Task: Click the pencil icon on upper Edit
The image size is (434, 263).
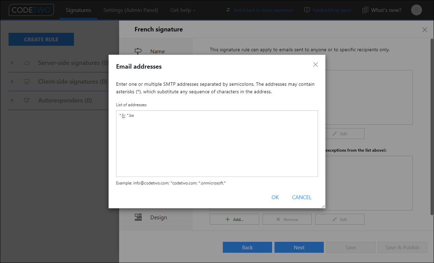Action: (x=335, y=134)
